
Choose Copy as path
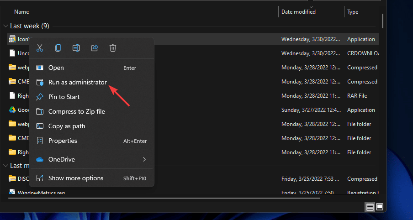pos(91,126)
